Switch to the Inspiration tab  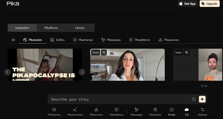click(22, 28)
